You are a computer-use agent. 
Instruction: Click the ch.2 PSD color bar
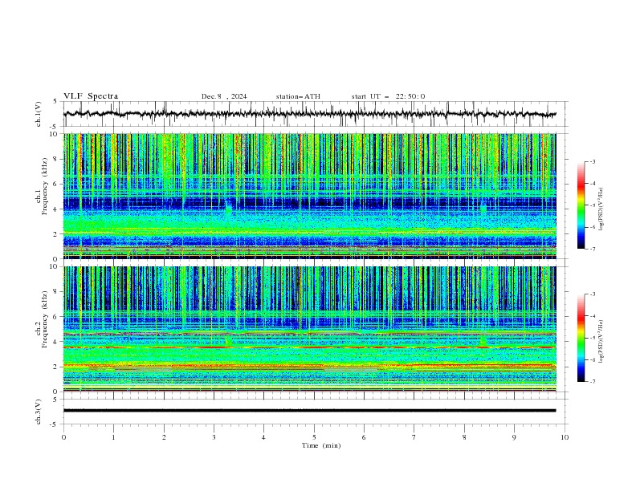[x=581, y=338]
